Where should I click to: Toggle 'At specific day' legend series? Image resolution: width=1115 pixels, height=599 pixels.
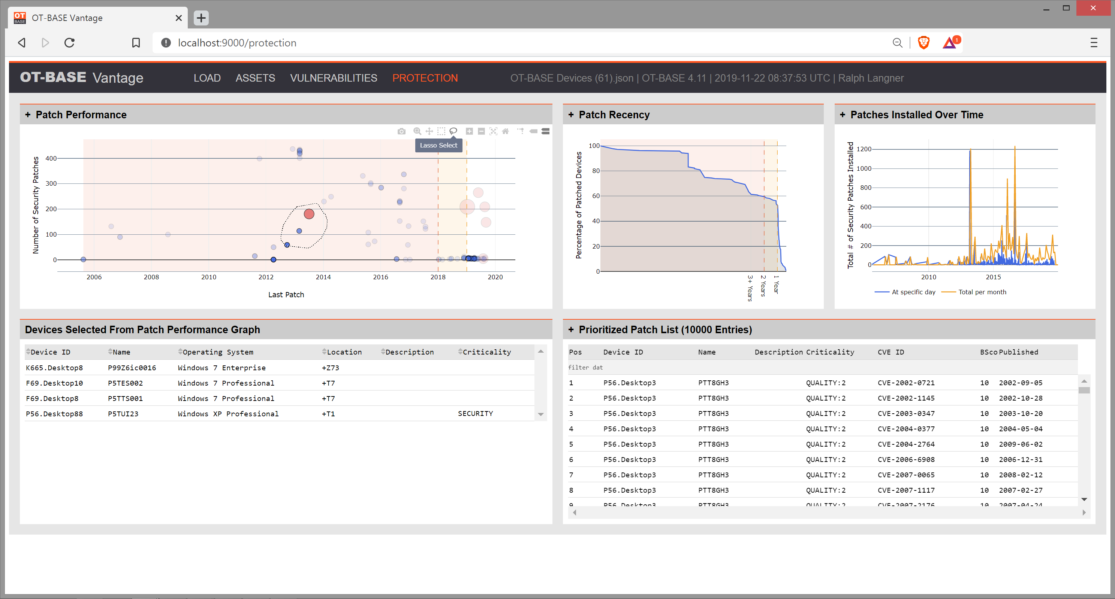(905, 292)
